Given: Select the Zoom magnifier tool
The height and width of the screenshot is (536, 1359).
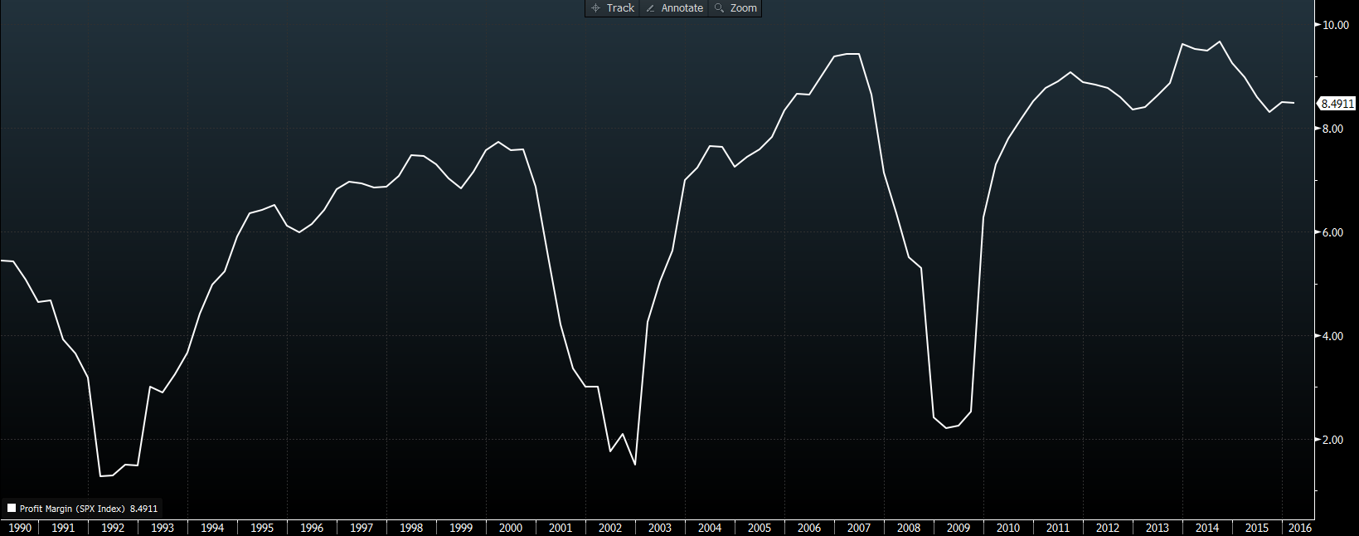Looking at the screenshot, I should [735, 8].
